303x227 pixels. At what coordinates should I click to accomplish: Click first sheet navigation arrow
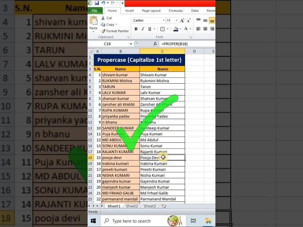pos(89,206)
